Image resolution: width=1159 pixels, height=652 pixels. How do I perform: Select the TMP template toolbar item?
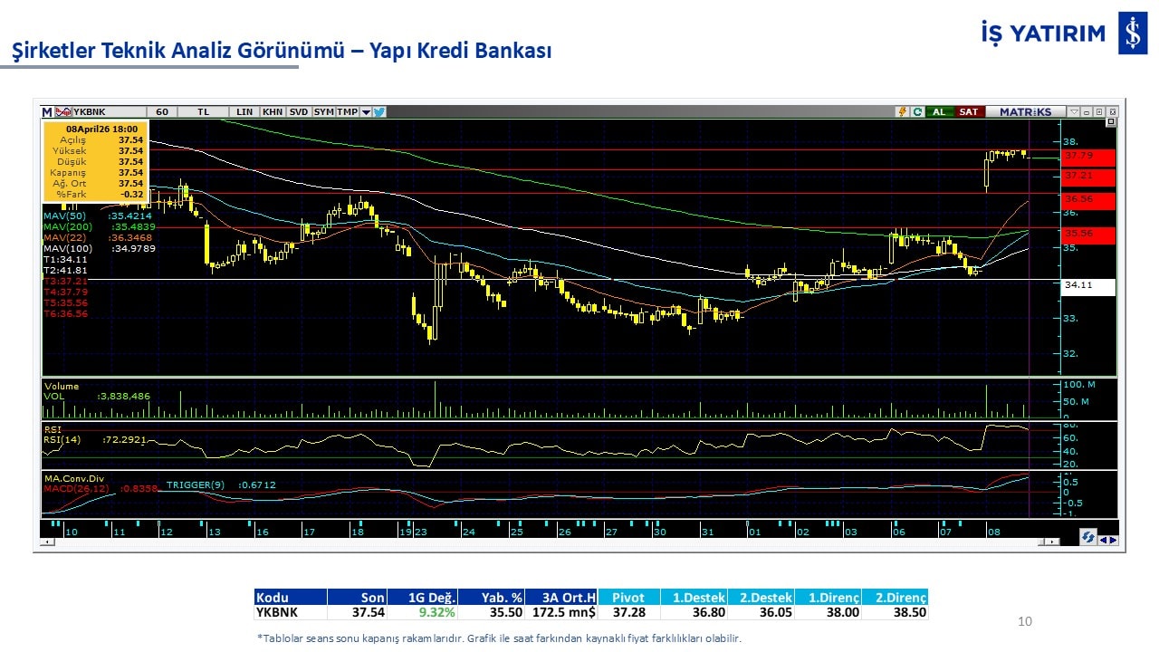click(x=347, y=112)
